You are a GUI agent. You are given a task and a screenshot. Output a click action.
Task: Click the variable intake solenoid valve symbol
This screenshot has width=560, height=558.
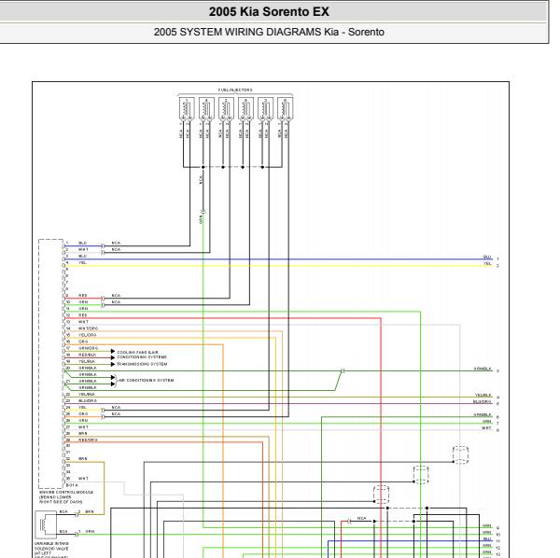[46, 524]
